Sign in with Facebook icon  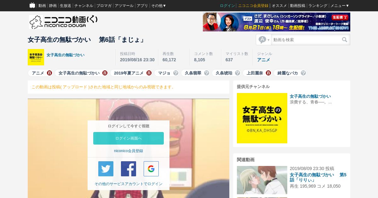[129, 169]
